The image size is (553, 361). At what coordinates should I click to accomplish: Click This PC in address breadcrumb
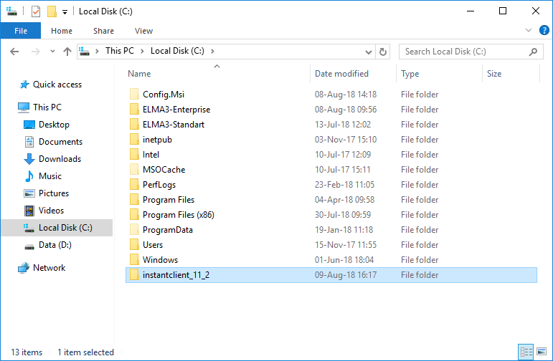point(118,51)
